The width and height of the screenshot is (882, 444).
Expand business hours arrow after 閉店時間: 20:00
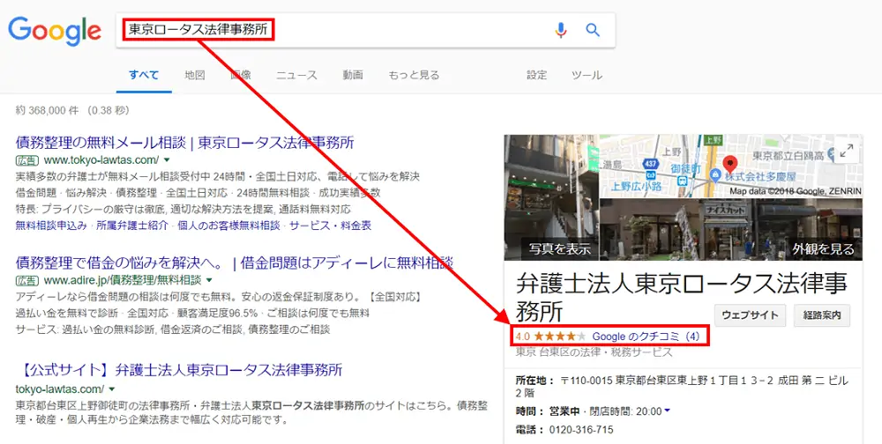click(667, 411)
